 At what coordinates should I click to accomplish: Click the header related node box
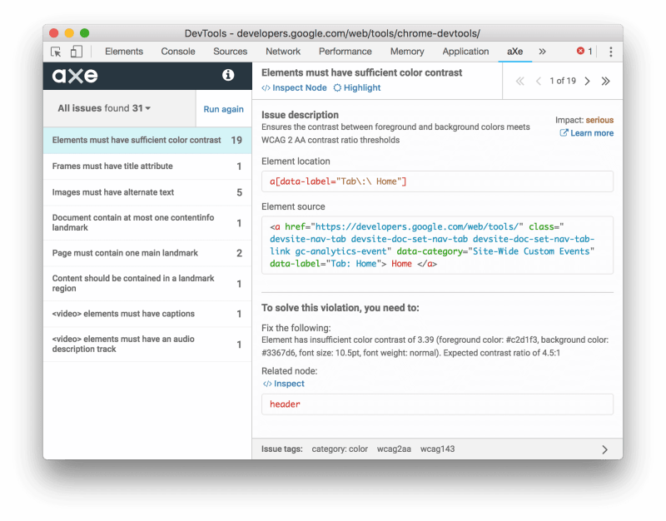pyautogui.click(x=438, y=404)
